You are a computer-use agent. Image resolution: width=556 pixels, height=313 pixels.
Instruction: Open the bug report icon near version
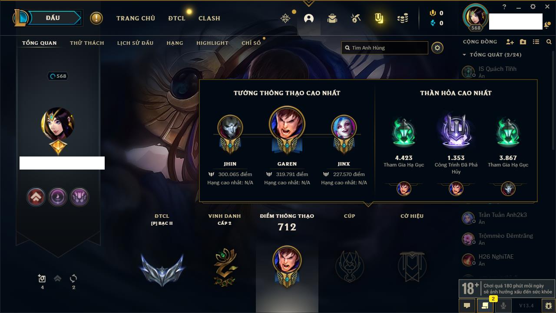549,306
